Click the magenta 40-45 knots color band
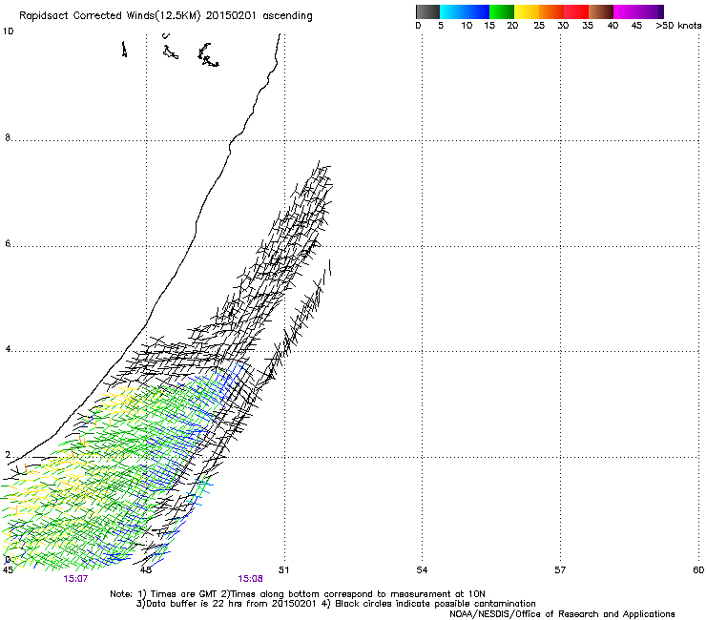This screenshot has width=706, height=620. point(626,11)
